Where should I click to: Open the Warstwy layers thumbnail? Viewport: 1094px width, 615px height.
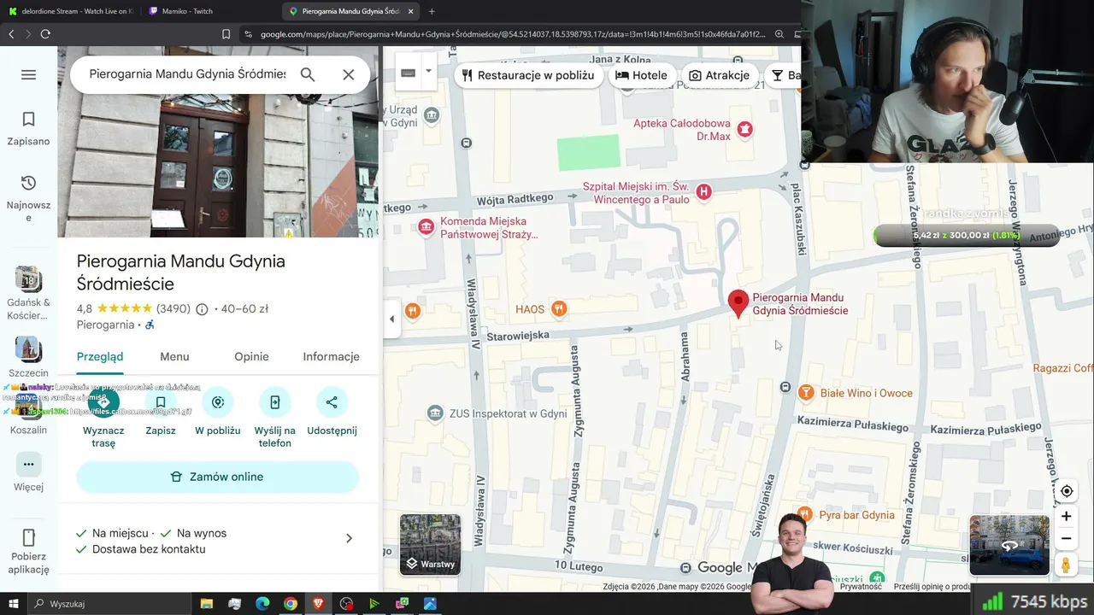(430, 545)
